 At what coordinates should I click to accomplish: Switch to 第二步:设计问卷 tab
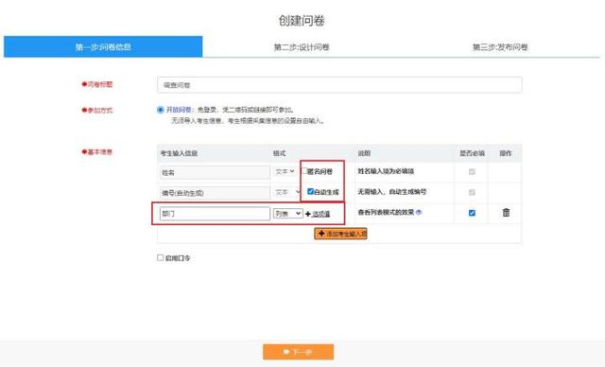point(302,47)
